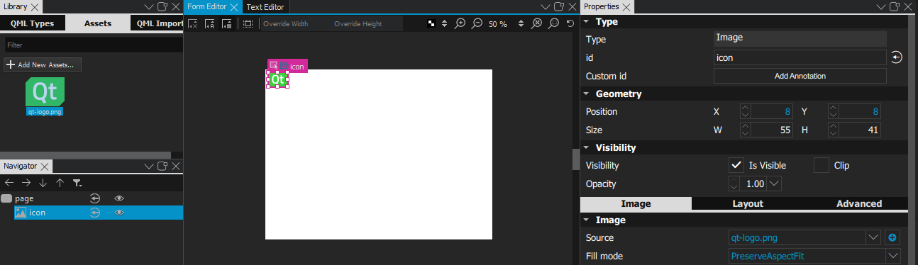Open the QML Imports tab
This screenshot has height=265, width=918.
click(157, 23)
